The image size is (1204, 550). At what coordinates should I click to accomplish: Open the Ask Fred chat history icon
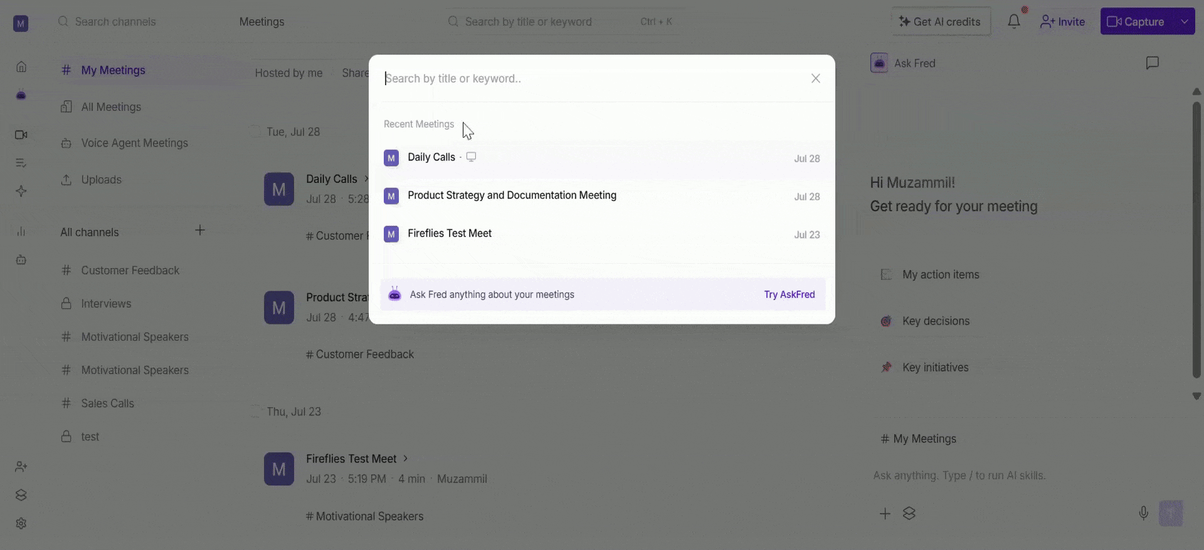pyautogui.click(x=1152, y=63)
